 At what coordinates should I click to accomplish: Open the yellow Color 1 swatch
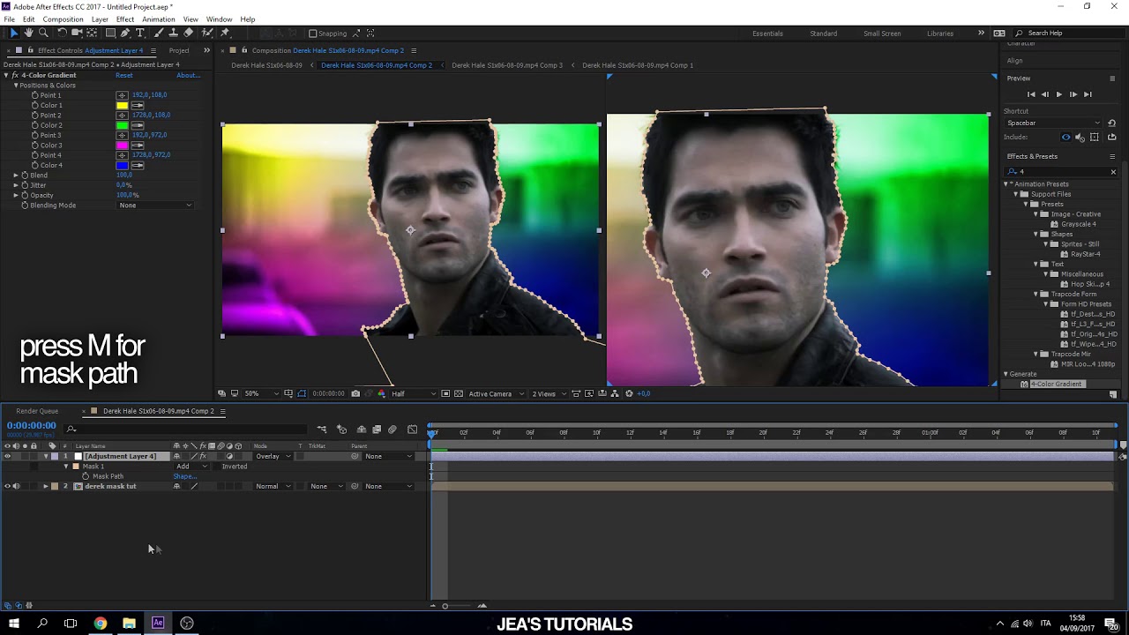tap(122, 105)
